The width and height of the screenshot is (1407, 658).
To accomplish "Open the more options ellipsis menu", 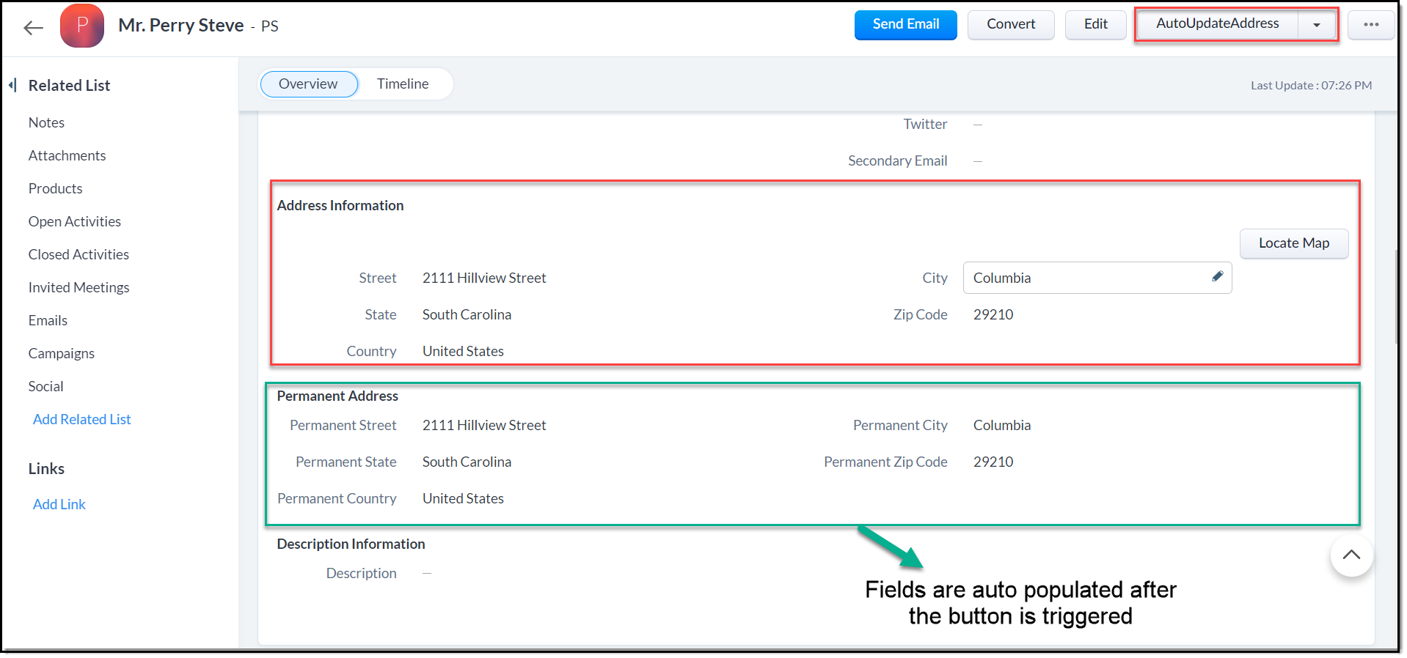I will coord(1370,25).
